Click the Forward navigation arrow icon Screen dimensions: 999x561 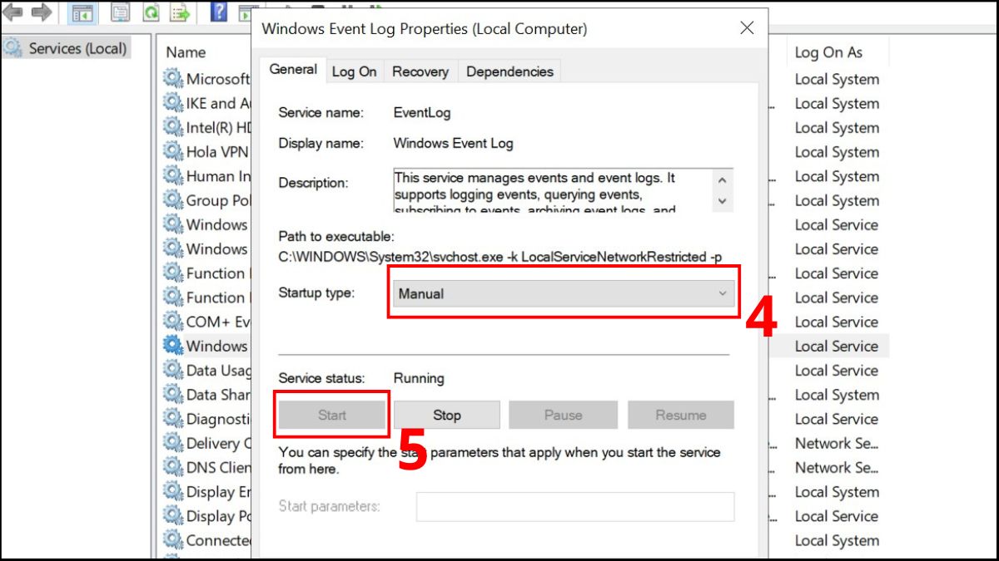(x=40, y=12)
